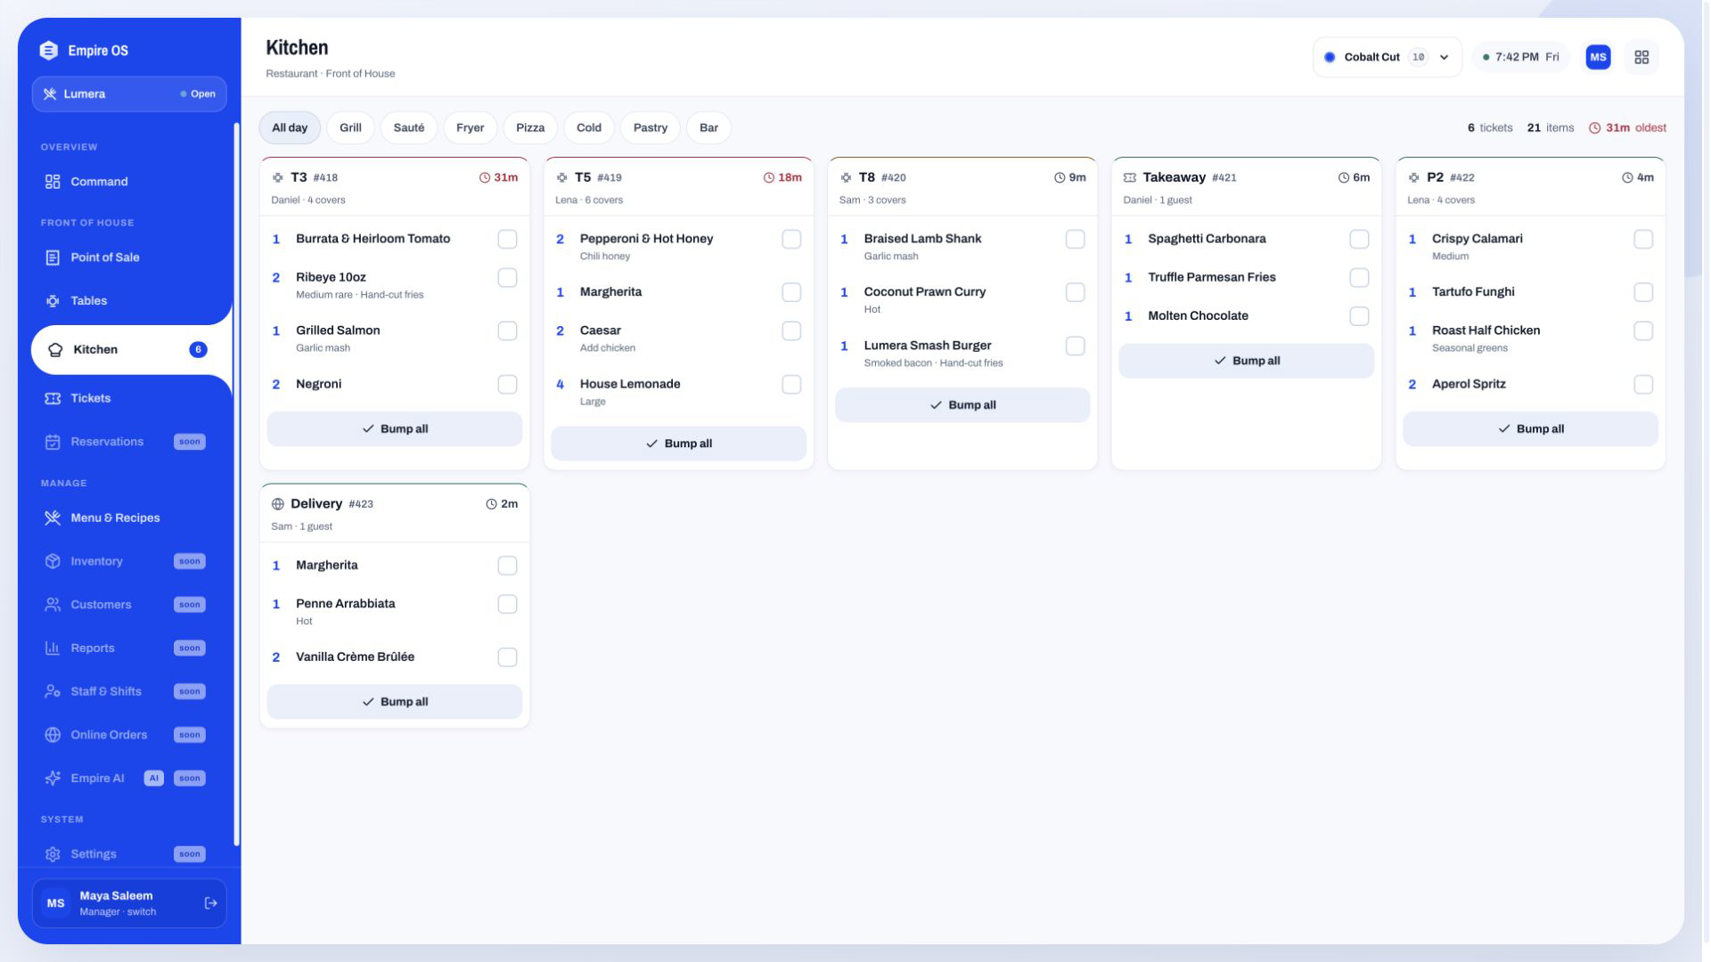Viewport: 1711px width, 962px height.
Task: Go to the Tables section icon
Action: tap(53, 301)
